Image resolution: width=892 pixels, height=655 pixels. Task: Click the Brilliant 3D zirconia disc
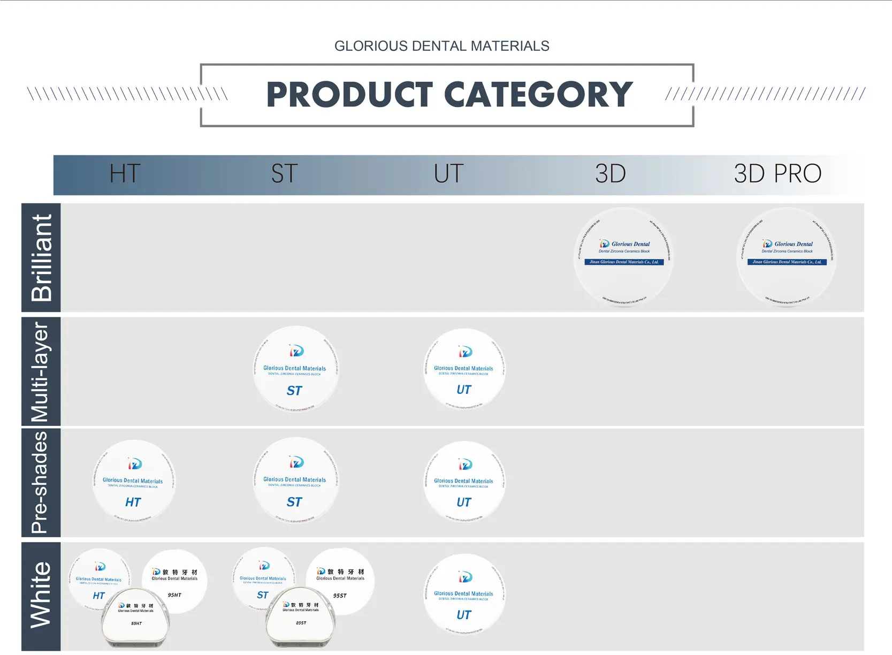point(623,257)
